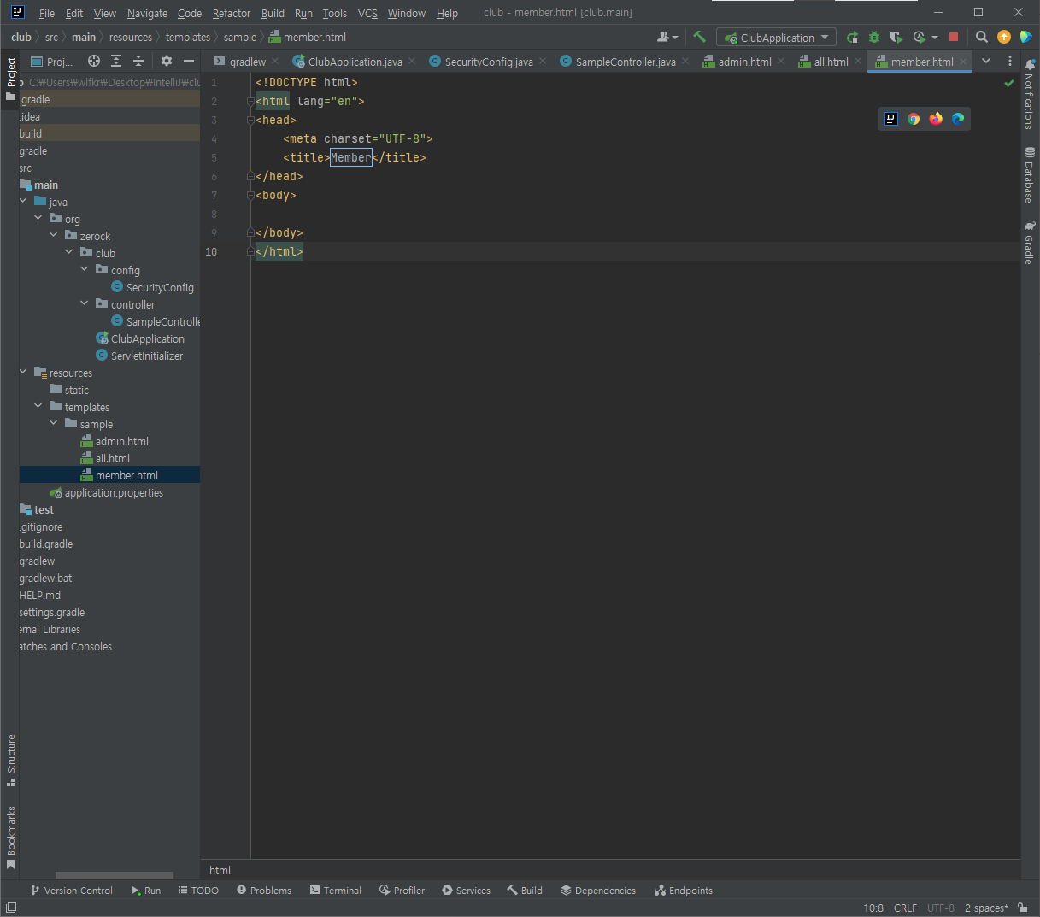
Task: Toggle the Bookmarks tool window stripe button
Action: (x=10, y=838)
